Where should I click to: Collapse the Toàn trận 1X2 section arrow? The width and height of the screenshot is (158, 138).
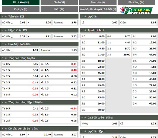pos(3,16)
